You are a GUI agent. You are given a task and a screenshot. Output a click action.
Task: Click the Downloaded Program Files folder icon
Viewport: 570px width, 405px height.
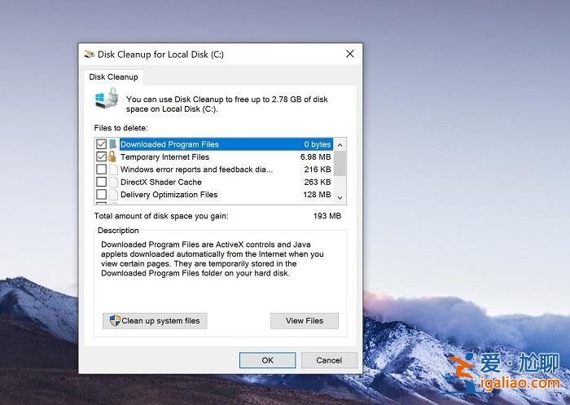coord(113,144)
